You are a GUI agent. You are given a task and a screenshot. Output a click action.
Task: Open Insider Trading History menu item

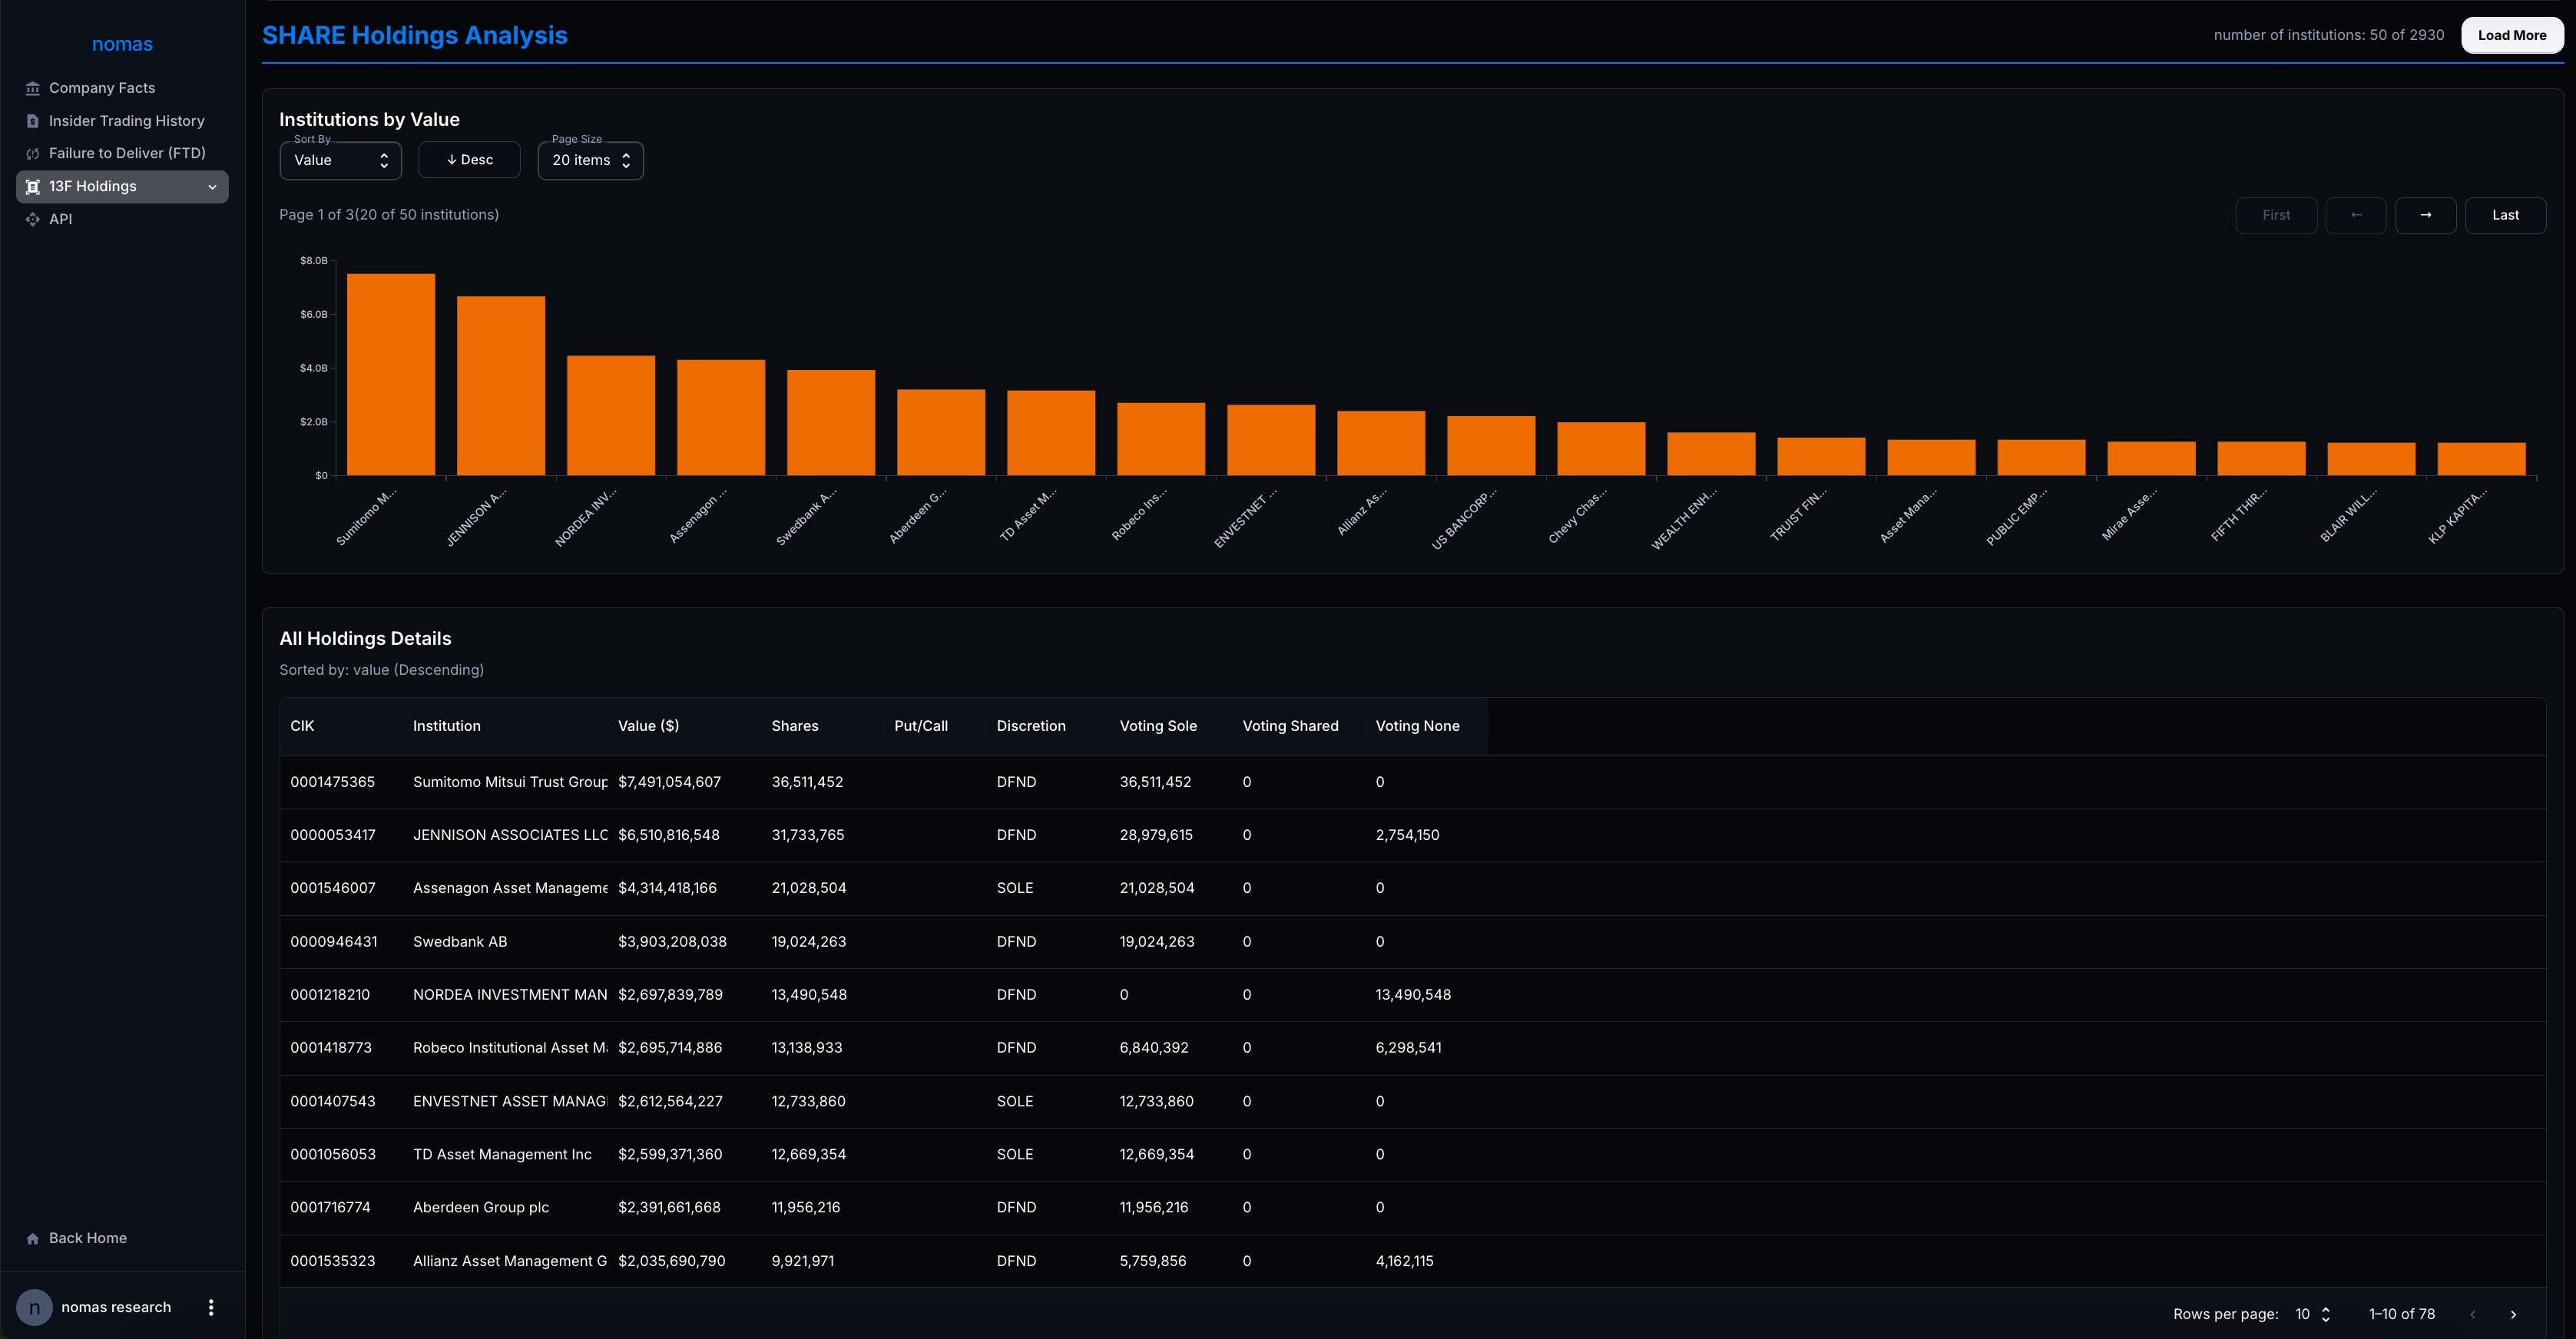pos(126,121)
